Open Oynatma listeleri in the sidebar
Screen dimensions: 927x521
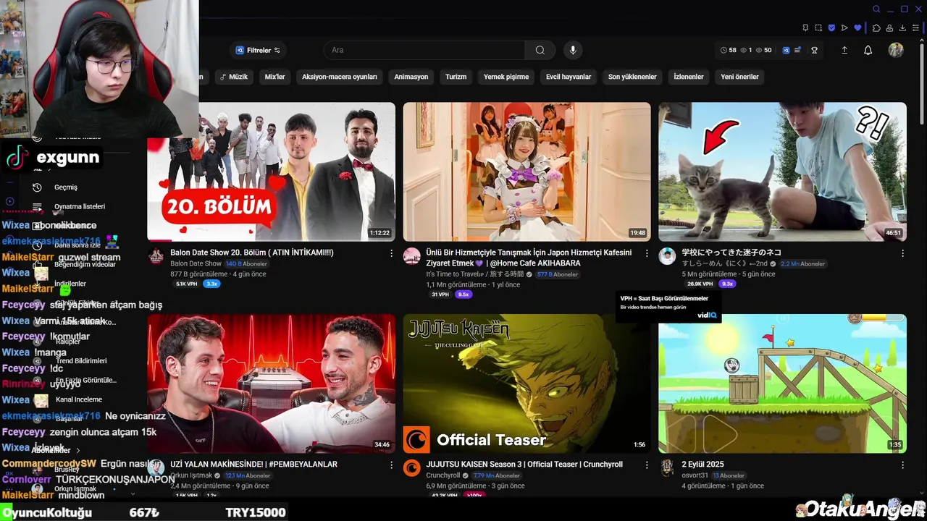79,207
